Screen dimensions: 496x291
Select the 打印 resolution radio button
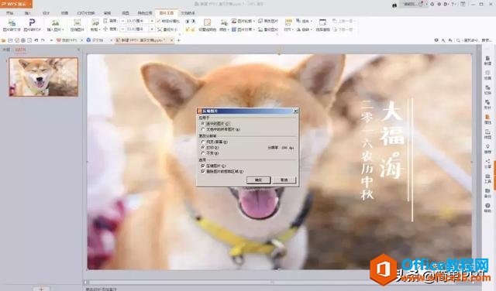pos(203,148)
